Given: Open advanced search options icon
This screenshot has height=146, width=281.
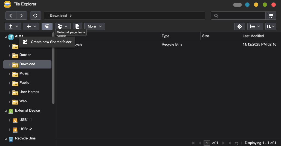Looking at the screenshot, I should [271, 16].
